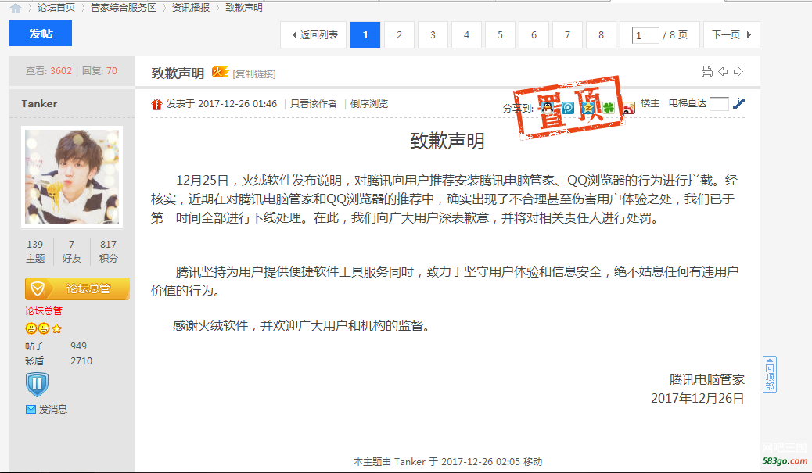The image size is (812, 473).
Task: Click the orange 论坛总管 badge
Action: click(77, 288)
